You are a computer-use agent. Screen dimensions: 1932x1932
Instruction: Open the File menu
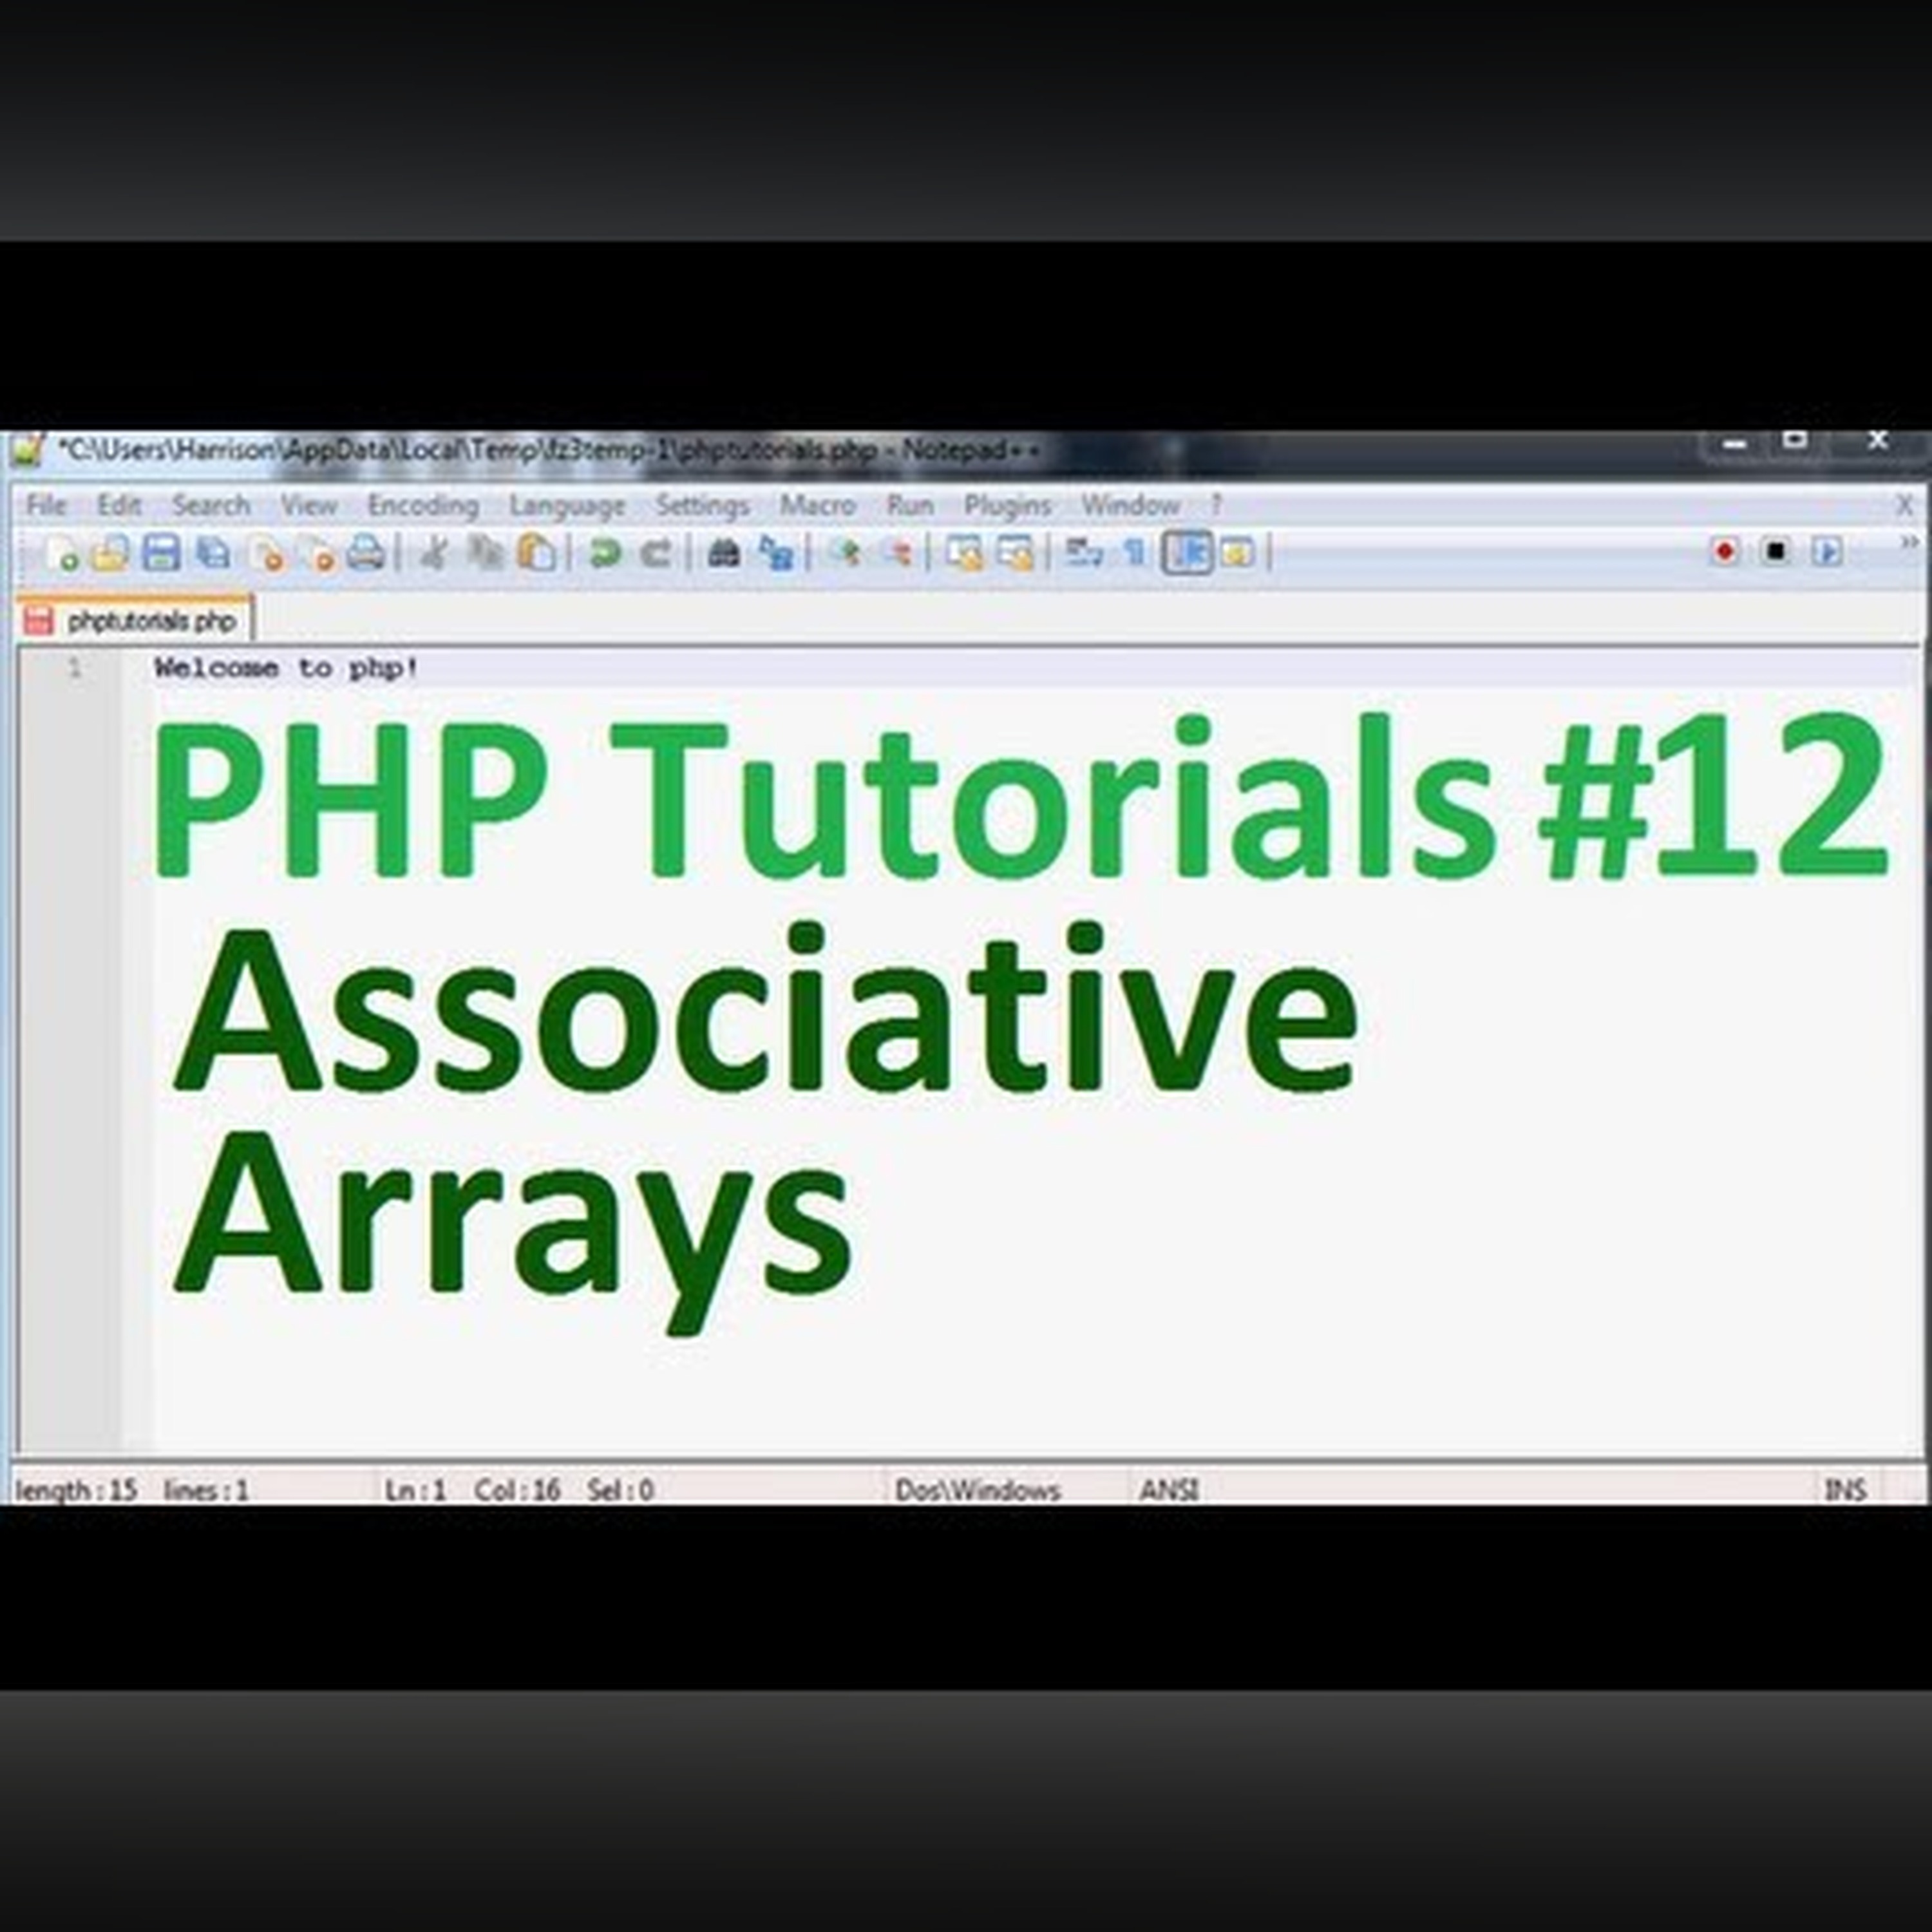point(46,505)
